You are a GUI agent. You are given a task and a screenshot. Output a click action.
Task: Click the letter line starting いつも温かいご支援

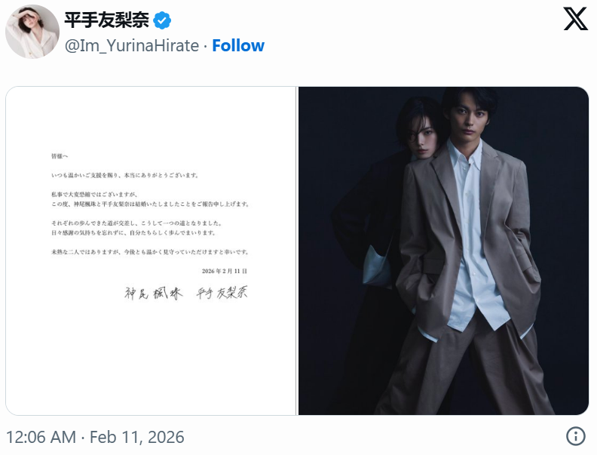pyautogui.click(x=125, y=175)
